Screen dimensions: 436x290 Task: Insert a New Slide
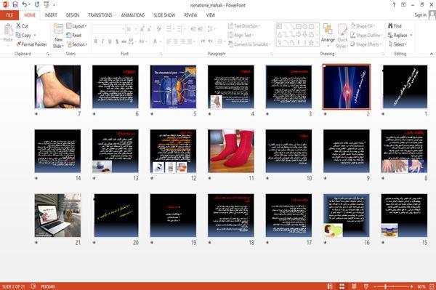(58, 36)
